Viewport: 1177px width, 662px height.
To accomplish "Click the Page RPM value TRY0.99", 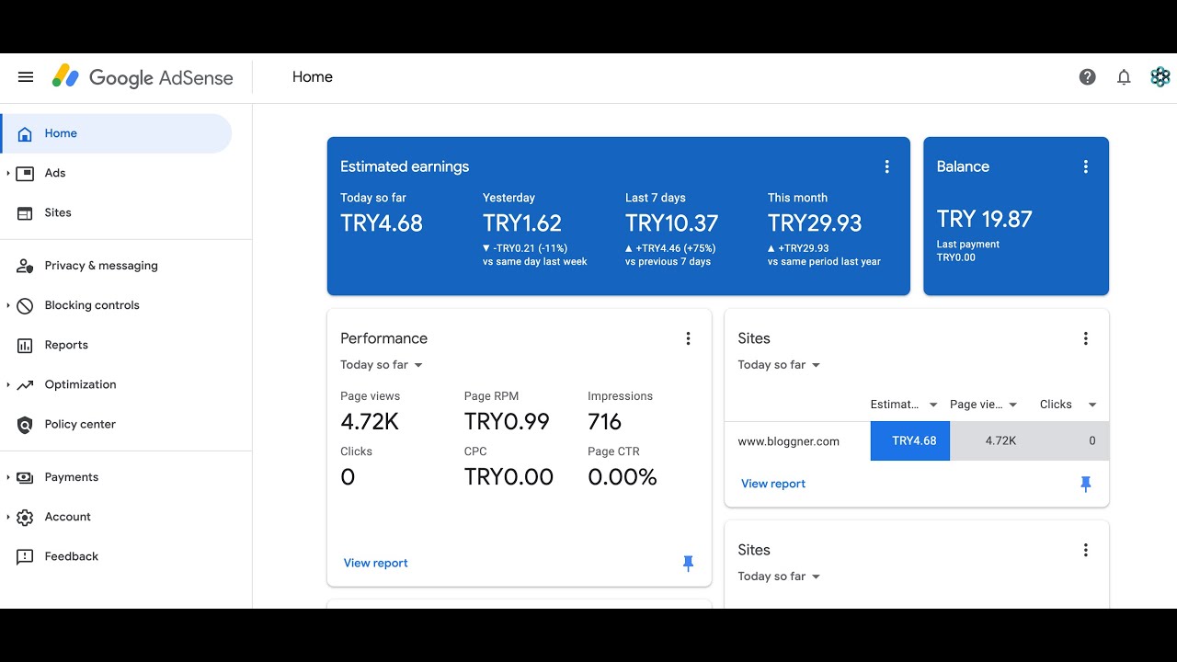I will (507, 422).
